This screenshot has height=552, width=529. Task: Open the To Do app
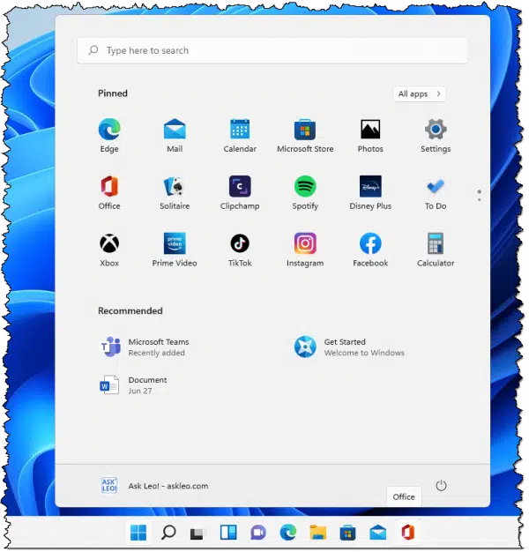(436, 192)
